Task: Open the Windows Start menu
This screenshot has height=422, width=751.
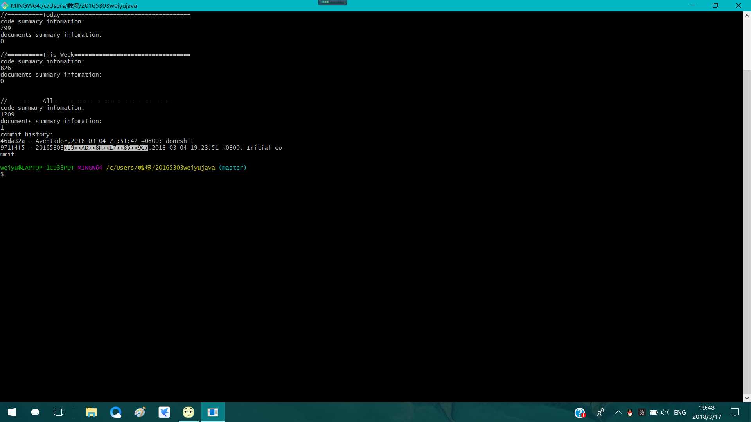Action: (x=12, y=412)
